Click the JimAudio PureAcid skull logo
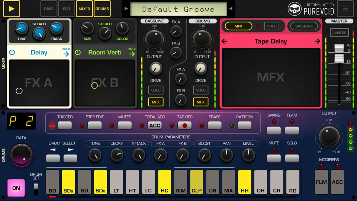 point(295,9)
